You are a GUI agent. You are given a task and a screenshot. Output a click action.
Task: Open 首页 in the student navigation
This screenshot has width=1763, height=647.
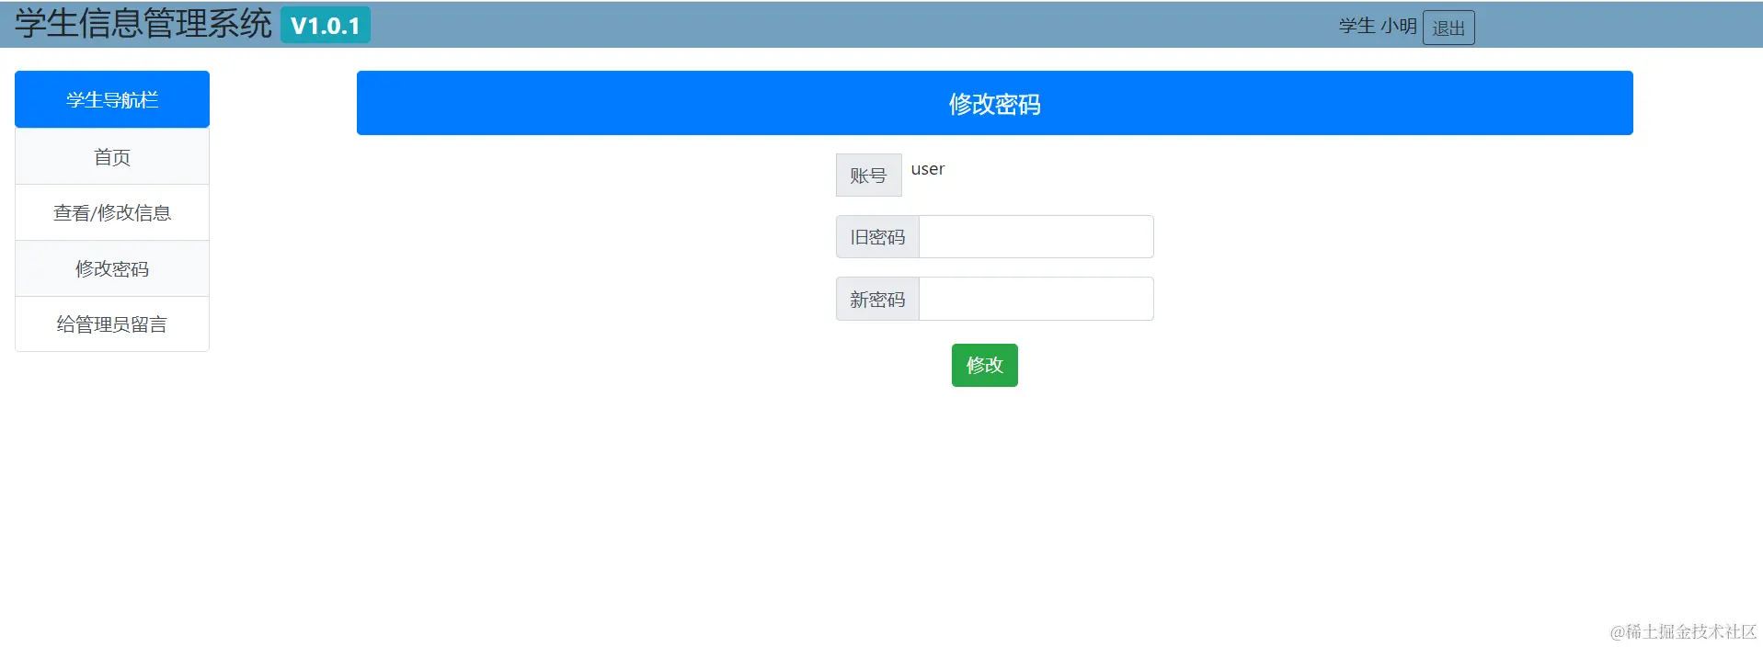pos(112,157)
